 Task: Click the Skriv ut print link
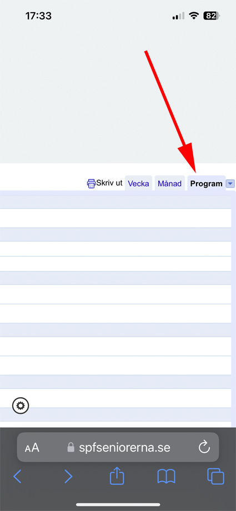point(109,183)
